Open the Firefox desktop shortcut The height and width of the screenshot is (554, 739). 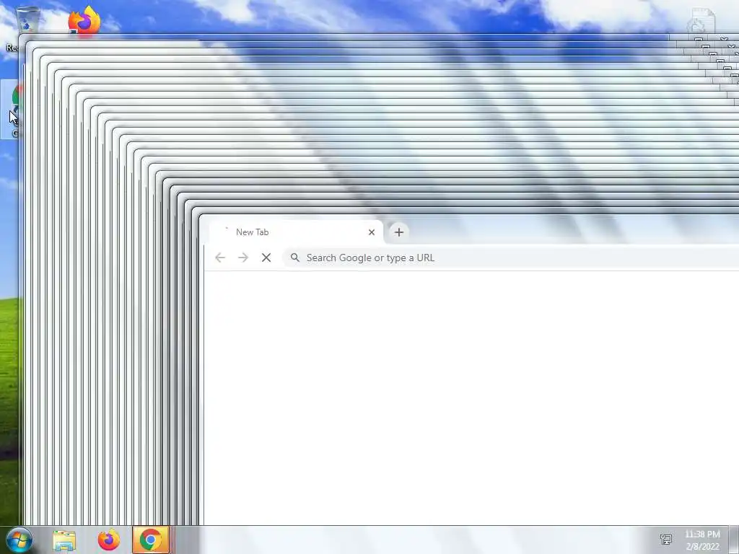point(84,21)
